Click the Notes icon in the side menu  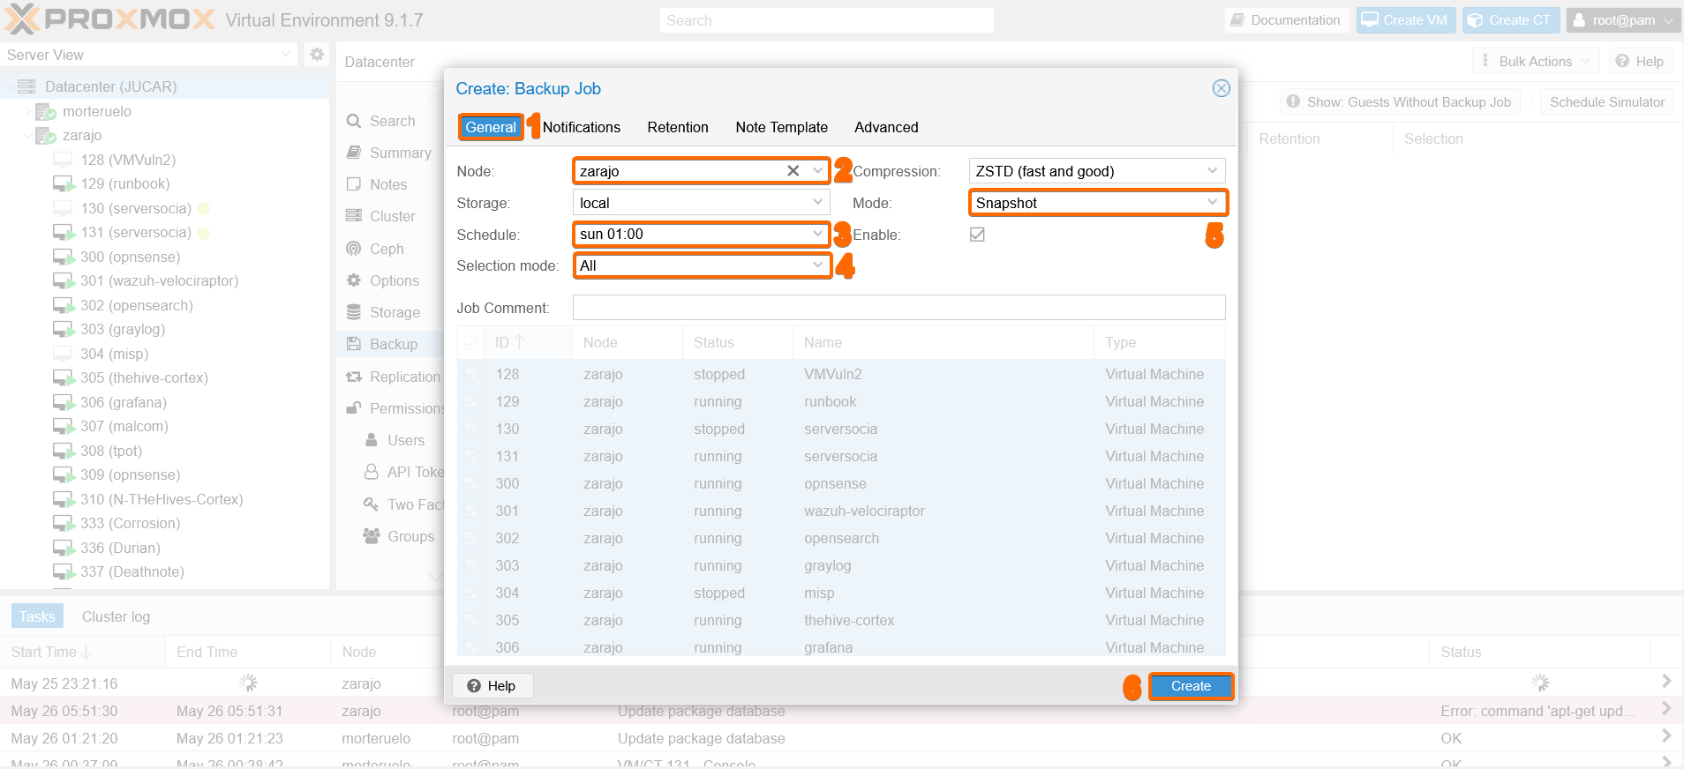(354, 184)
